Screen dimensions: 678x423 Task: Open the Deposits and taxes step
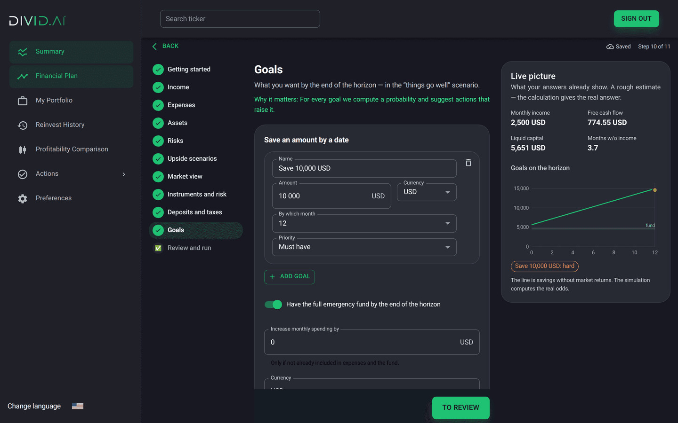[x=196, y=212]
